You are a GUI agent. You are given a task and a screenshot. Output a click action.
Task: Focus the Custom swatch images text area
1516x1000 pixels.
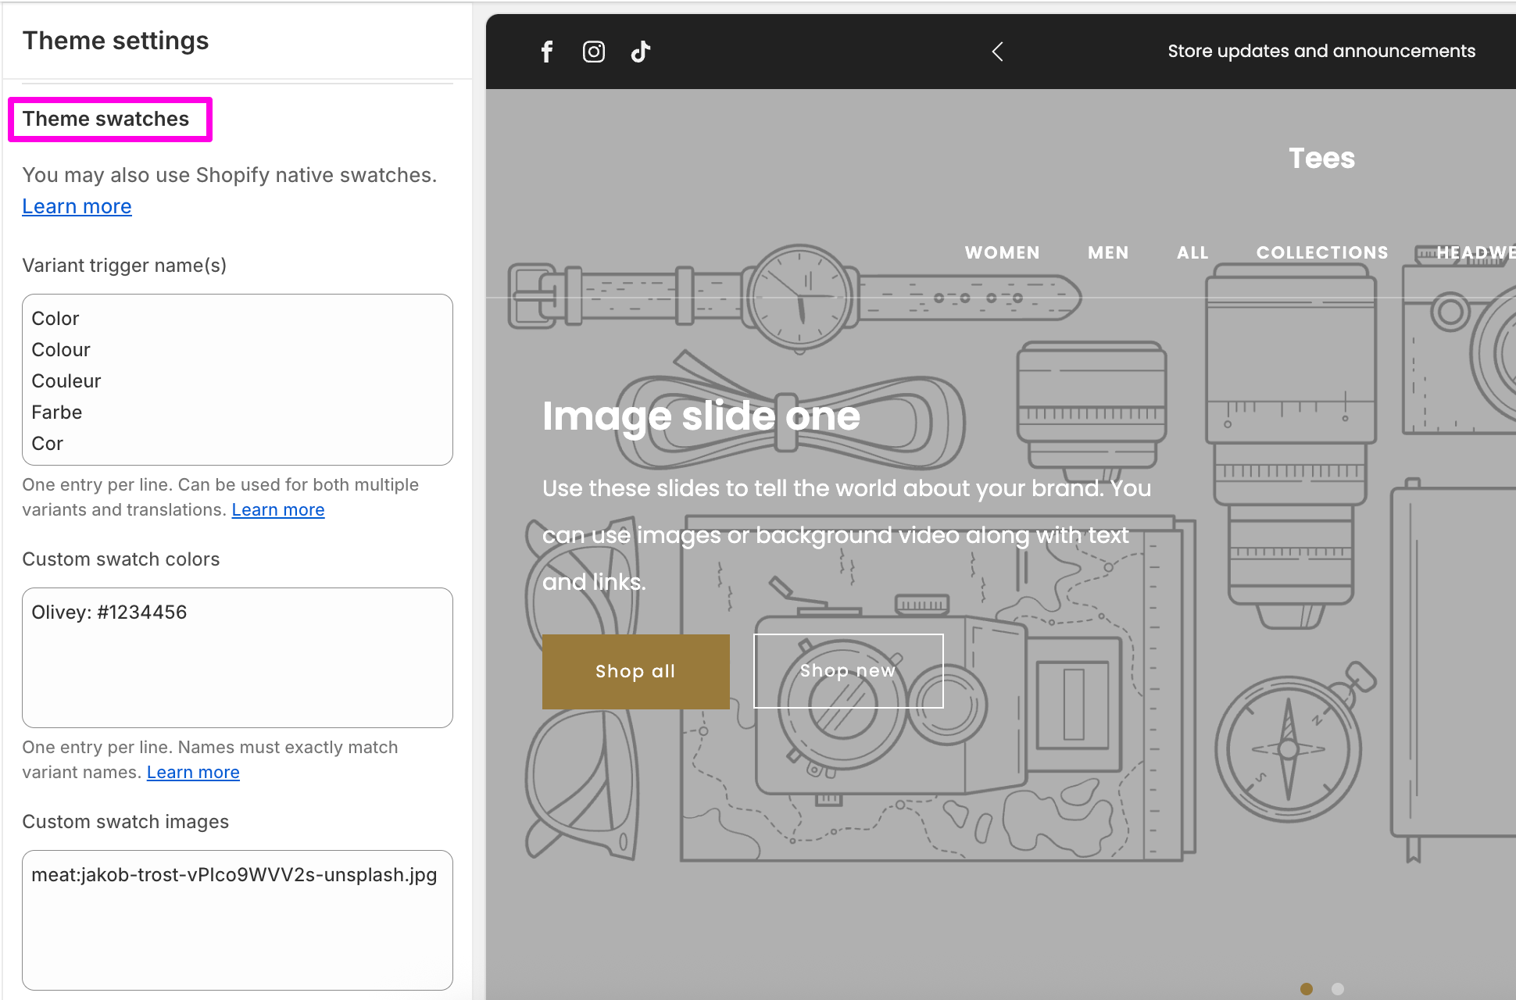pos(238,920)
